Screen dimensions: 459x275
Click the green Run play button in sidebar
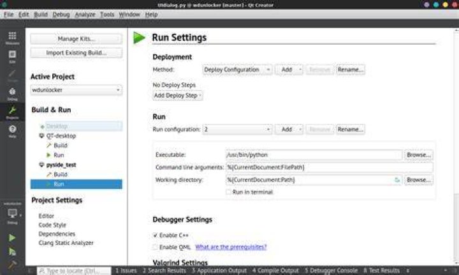tap(12, 238)
